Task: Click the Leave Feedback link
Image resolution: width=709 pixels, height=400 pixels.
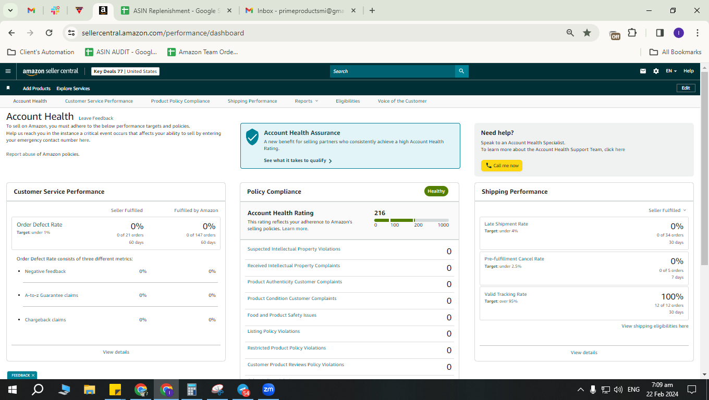Action: (x=96, y=118)
